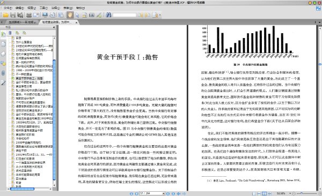Click the Open folder toolbar icon
The height and width of the screenshot is (196, 322).
click(6, 15)
